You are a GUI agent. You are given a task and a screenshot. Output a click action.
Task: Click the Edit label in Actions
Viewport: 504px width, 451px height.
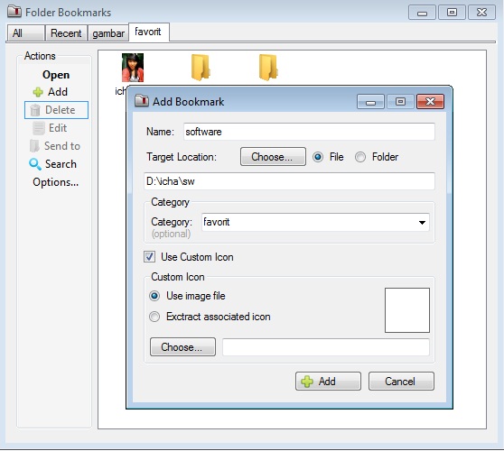[58, 128]
